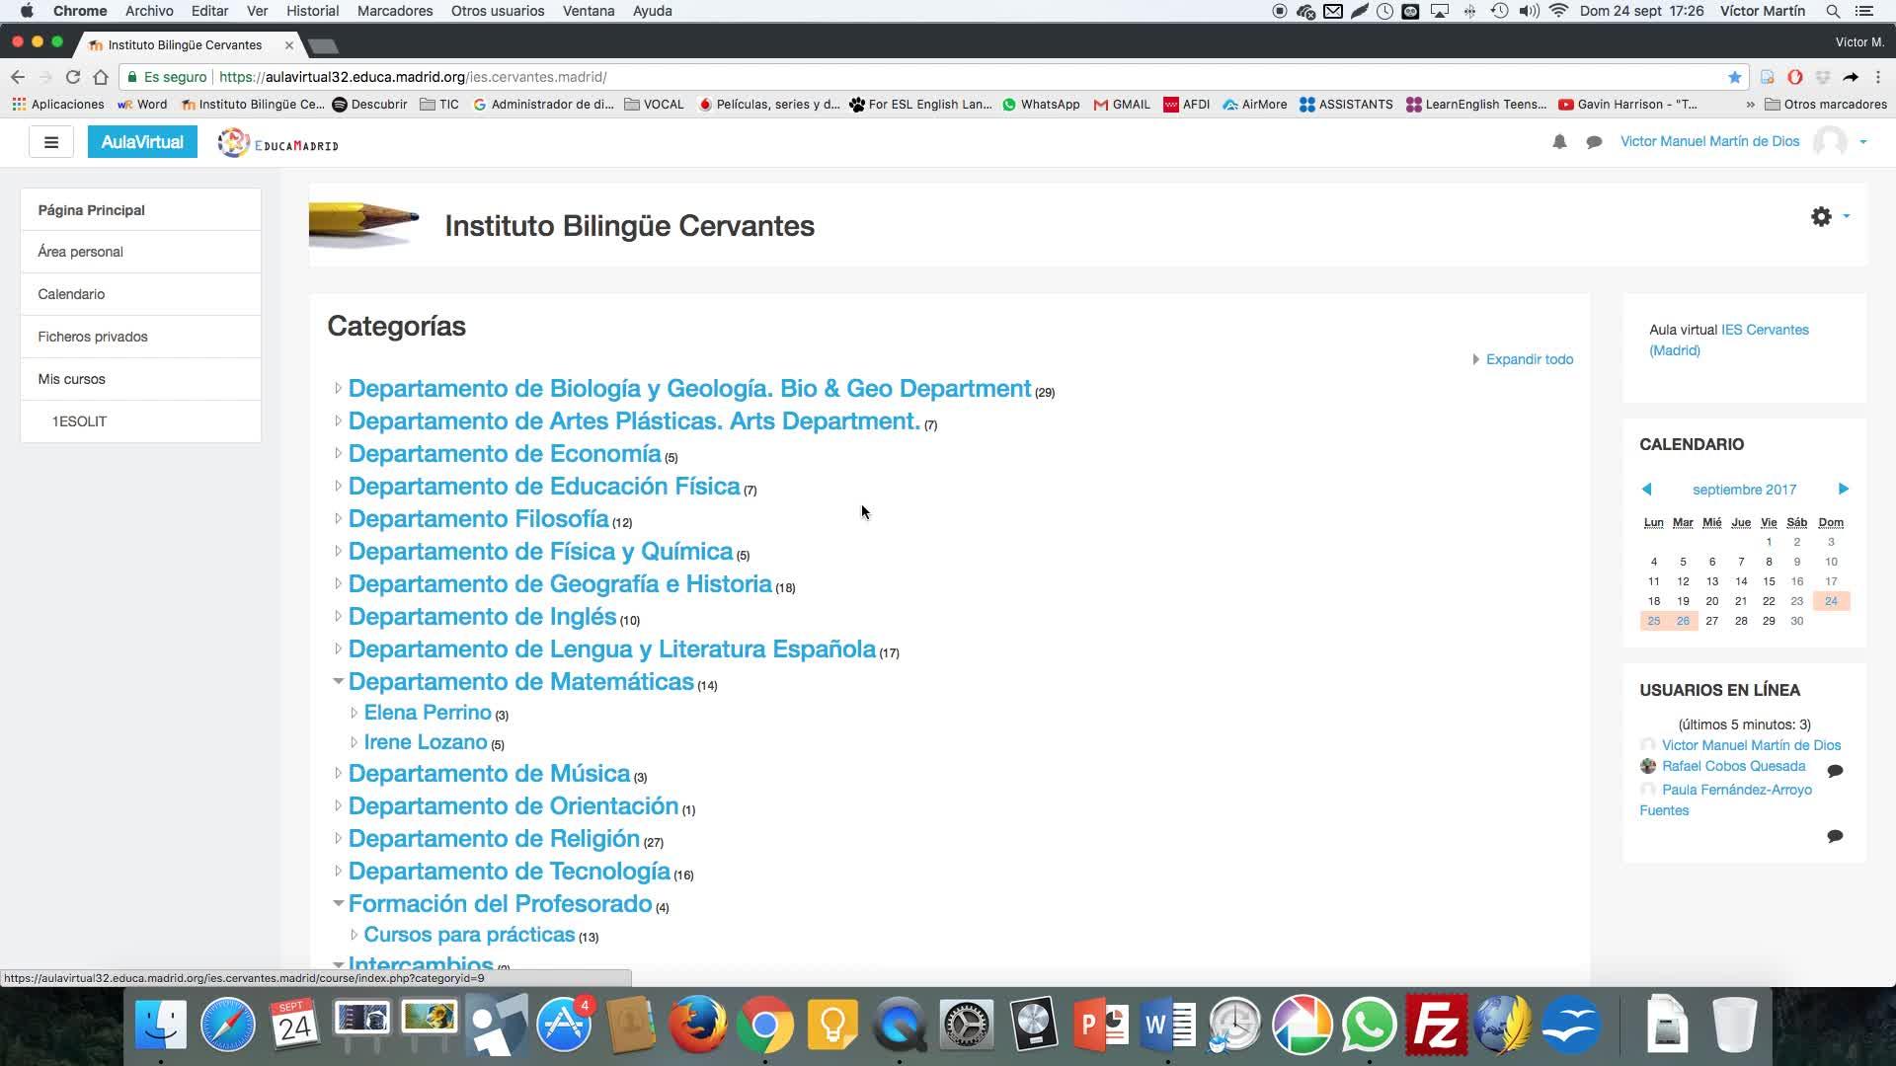Open the Historial menu
This screenshot has width=1896, height=1066.
click(312, 11)
